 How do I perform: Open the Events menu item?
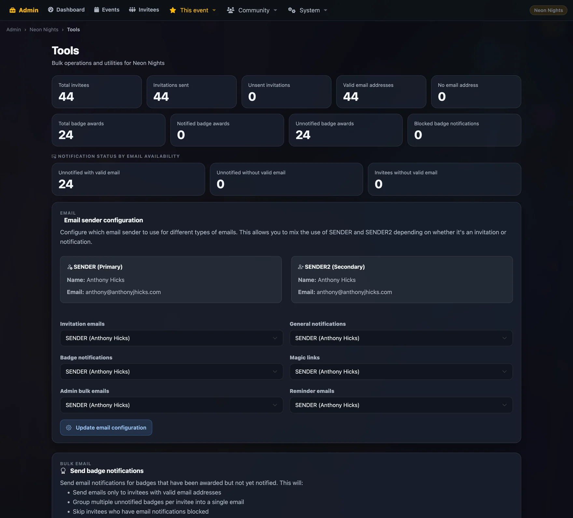[x=107, y=10]
